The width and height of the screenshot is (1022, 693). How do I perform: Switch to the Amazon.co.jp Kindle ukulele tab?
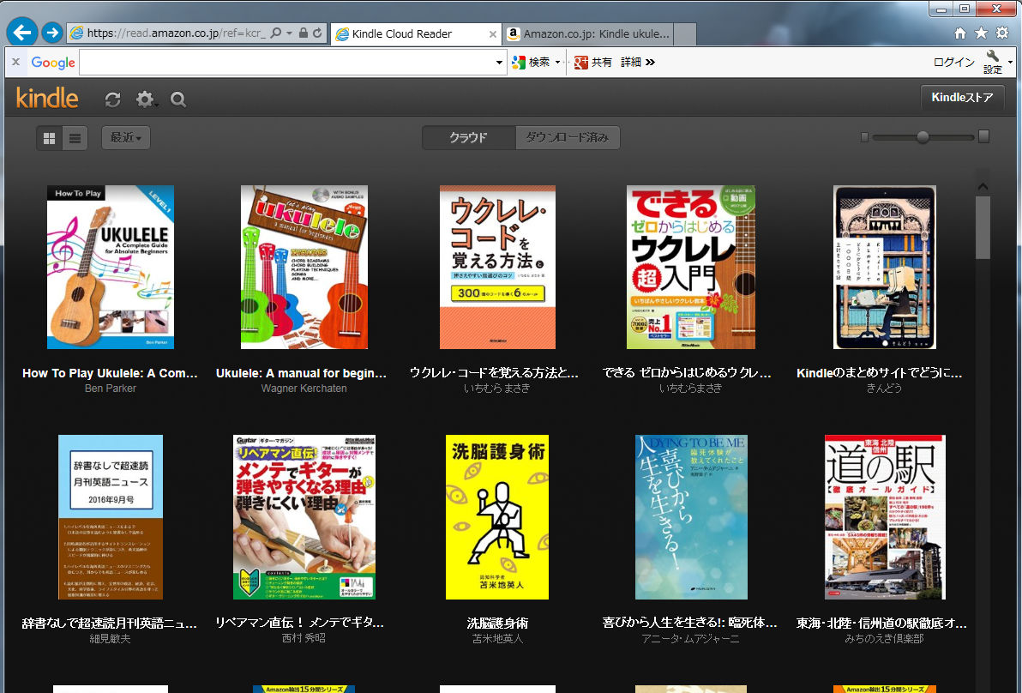pos(588,34)
